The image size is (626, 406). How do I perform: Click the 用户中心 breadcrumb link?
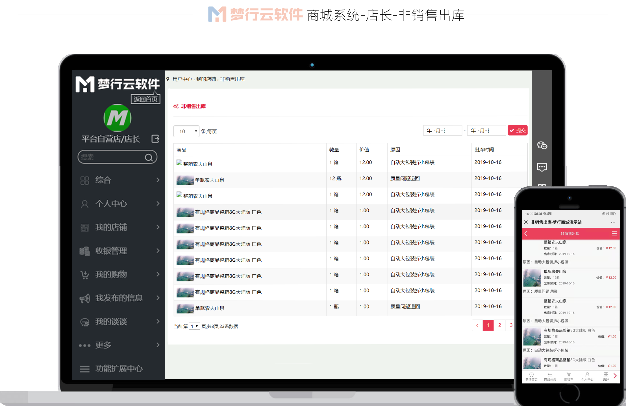182,79
